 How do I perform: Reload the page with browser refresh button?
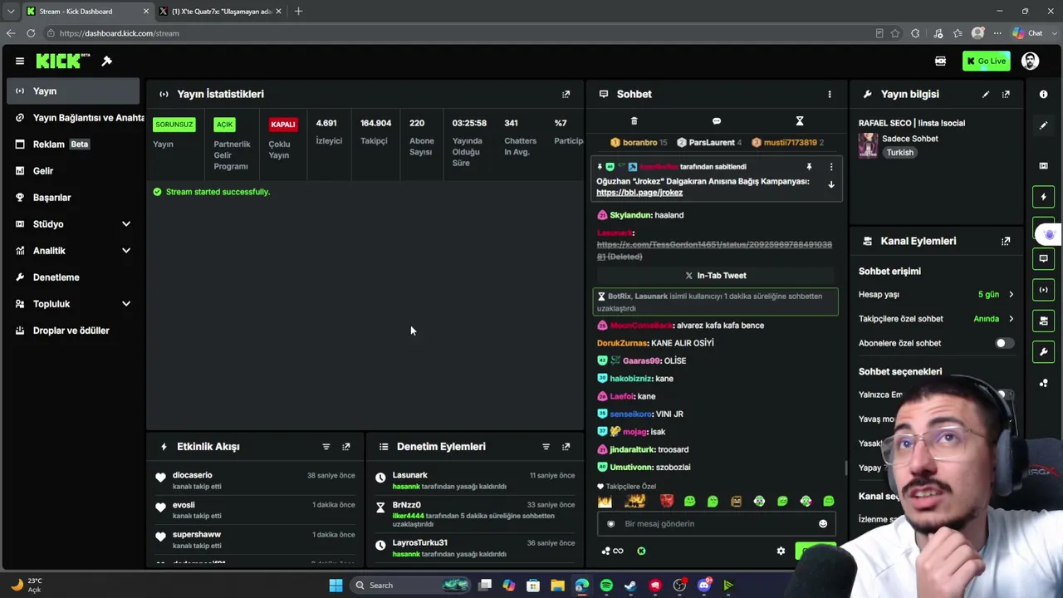(31, 33)
